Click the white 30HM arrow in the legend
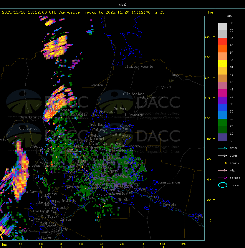The height and width of the screenshot is (248, 245). (223, 156)
